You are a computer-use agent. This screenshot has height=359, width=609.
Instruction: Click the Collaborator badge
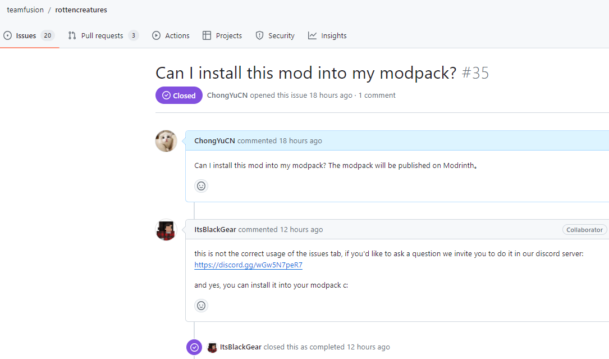click(584, 230)
